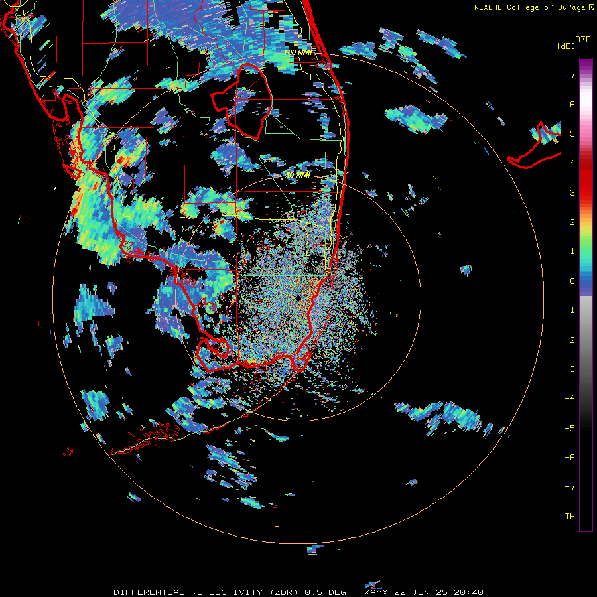Click the black radar site dot at center
The width and height of the screenshot is (597, 597).
click(x=298, y=298)
